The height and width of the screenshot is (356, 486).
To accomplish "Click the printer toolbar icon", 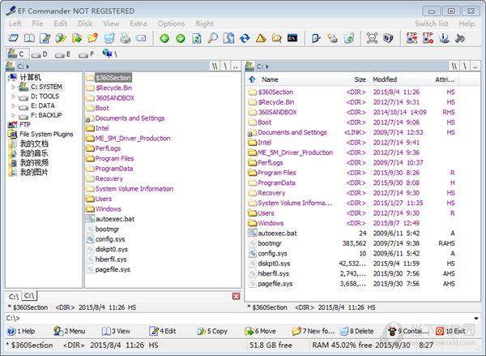I will (125, 38).
